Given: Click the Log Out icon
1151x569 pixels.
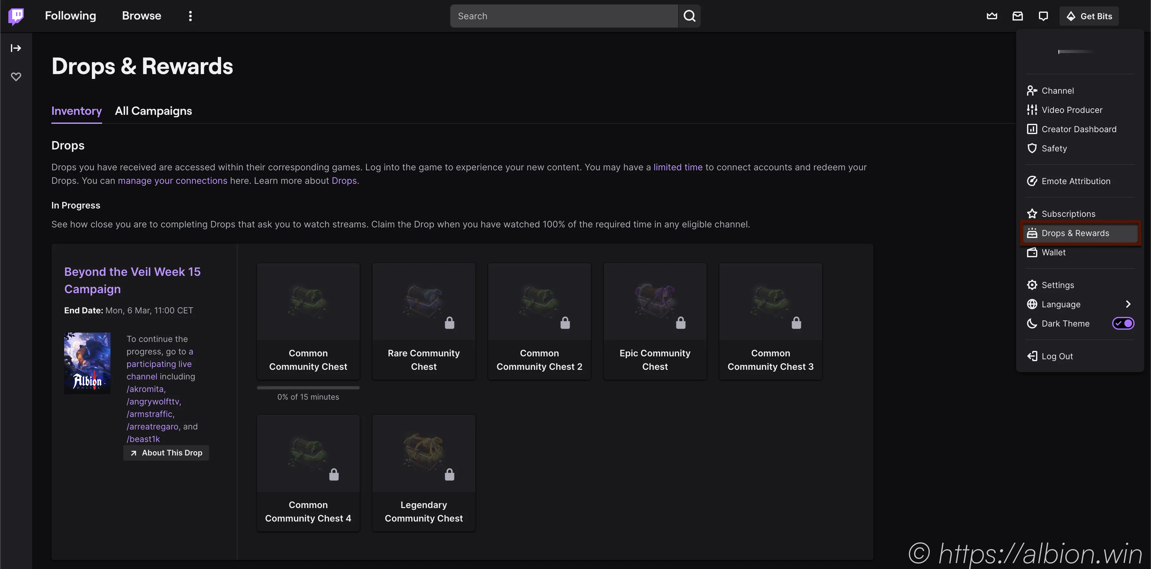Looking at the screenshot, I should click(1032, 356).
